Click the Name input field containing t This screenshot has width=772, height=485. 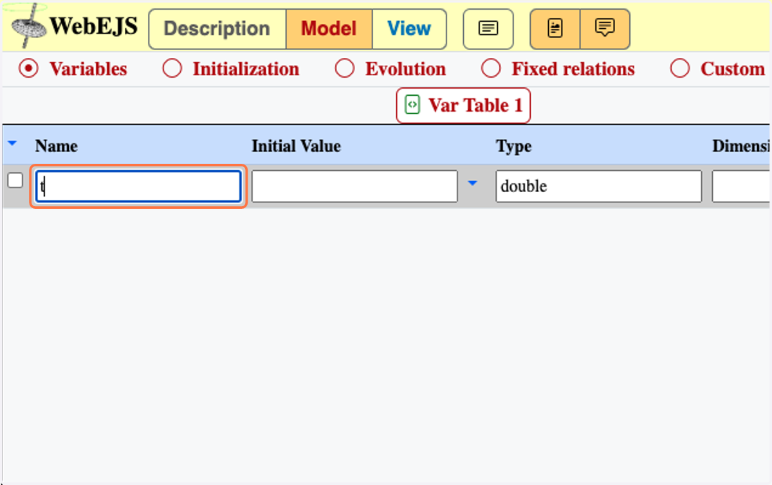click(138, 186)
